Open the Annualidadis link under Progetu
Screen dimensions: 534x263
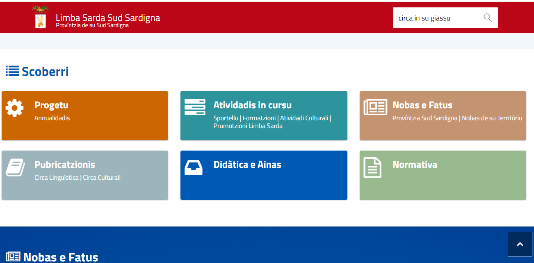coord(52,118)
